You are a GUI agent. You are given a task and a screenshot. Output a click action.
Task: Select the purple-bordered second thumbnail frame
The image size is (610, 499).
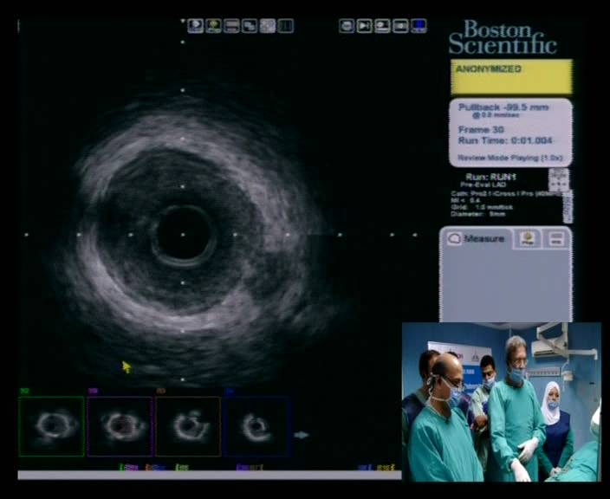tap(120, 426)
